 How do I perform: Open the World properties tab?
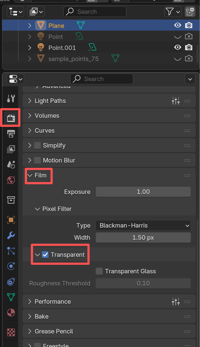point(11,180)
